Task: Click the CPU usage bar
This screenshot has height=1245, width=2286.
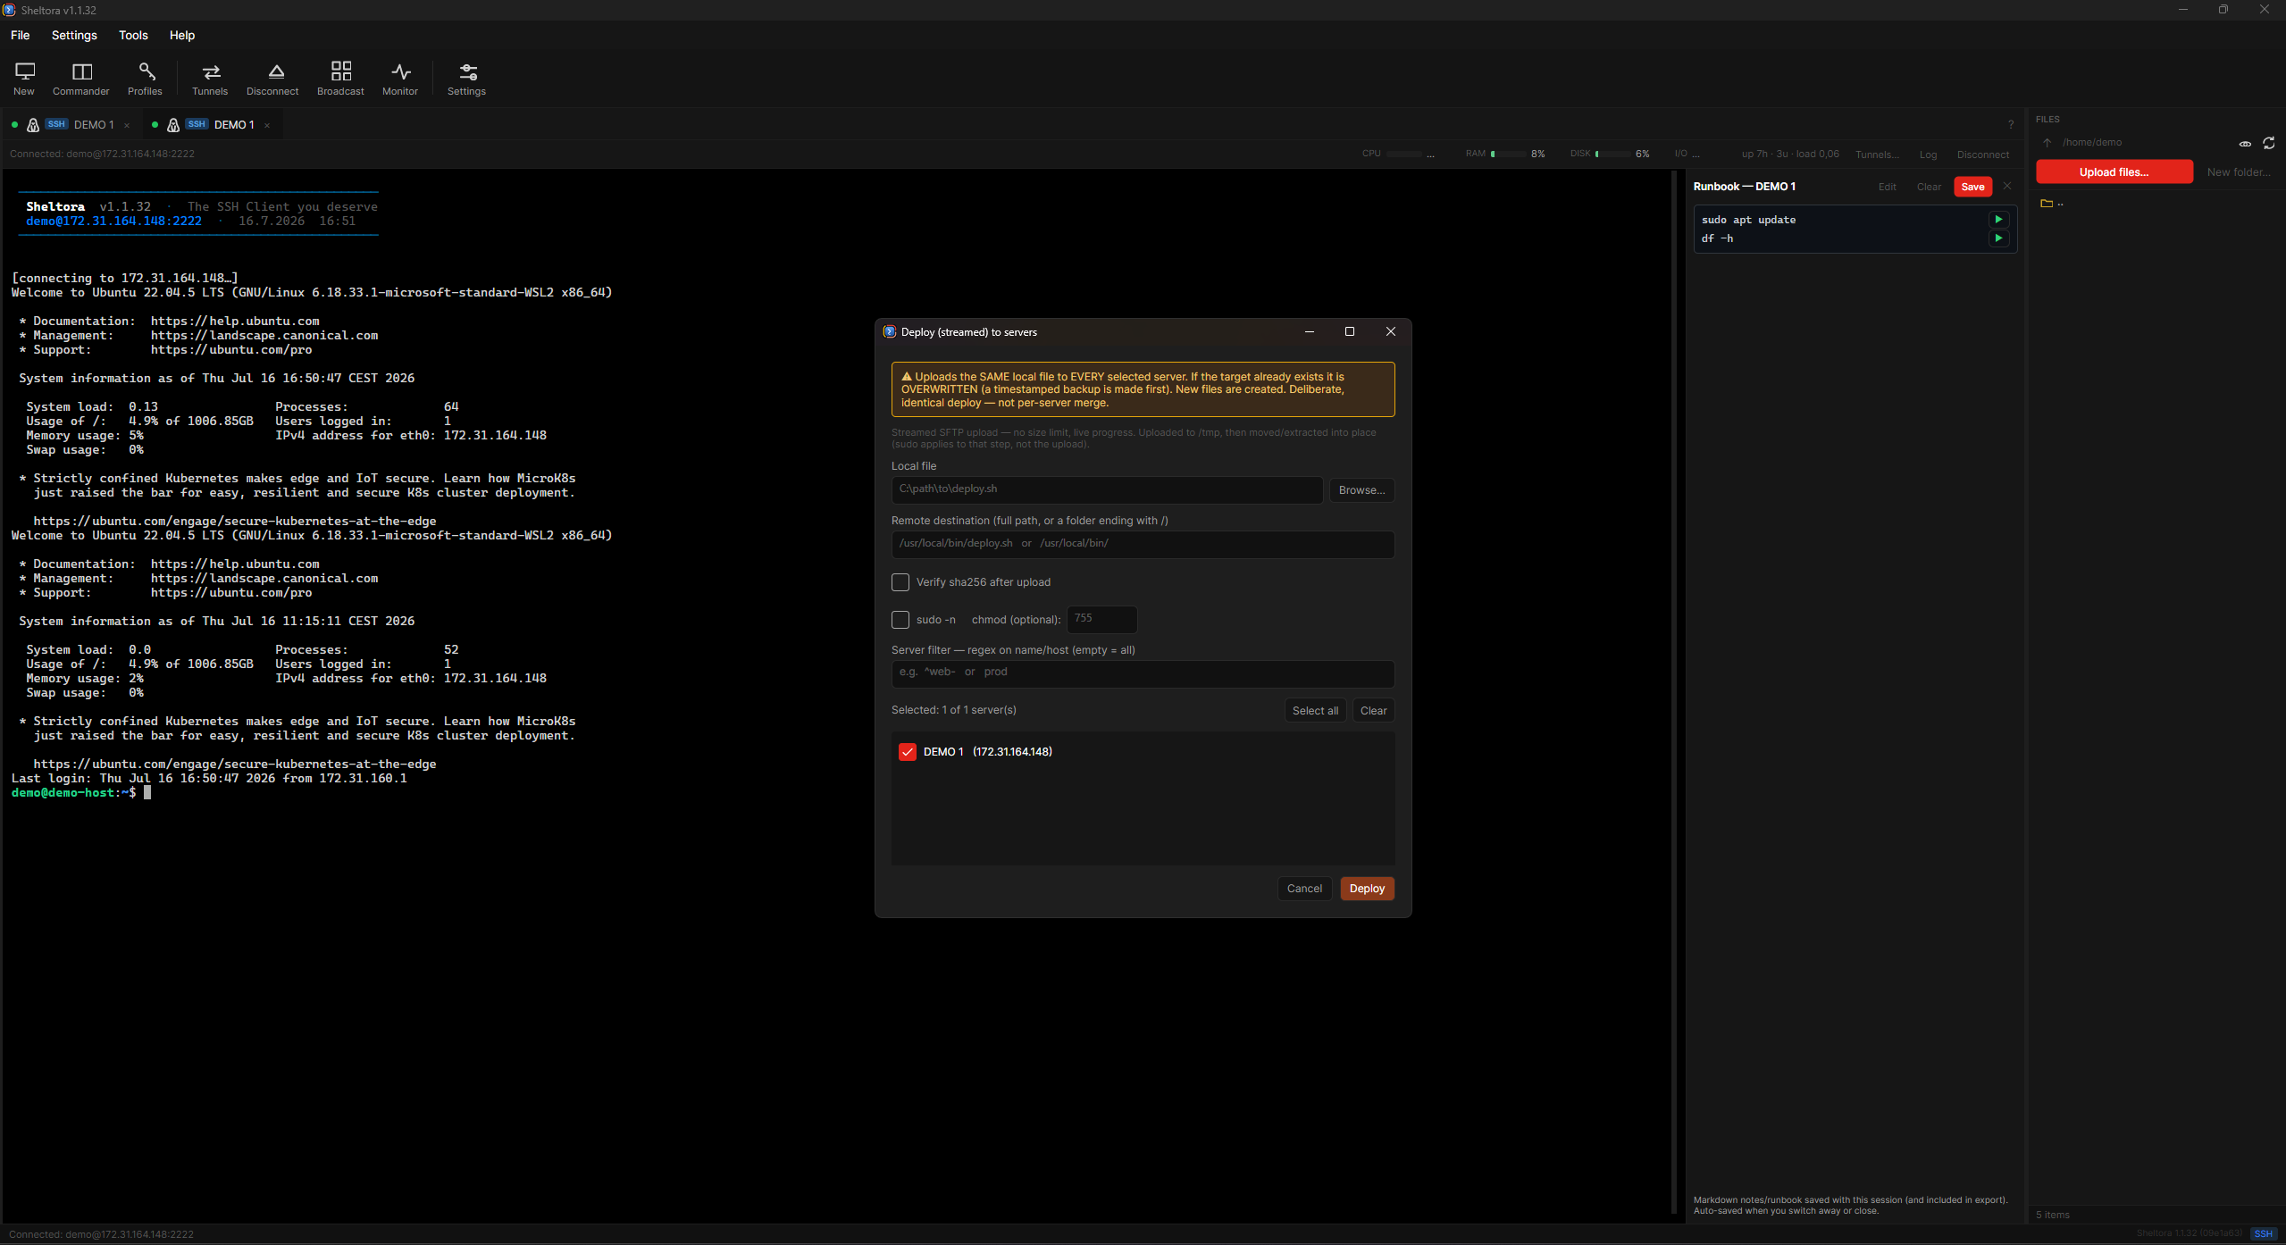Action: [x=1403, y=154]
